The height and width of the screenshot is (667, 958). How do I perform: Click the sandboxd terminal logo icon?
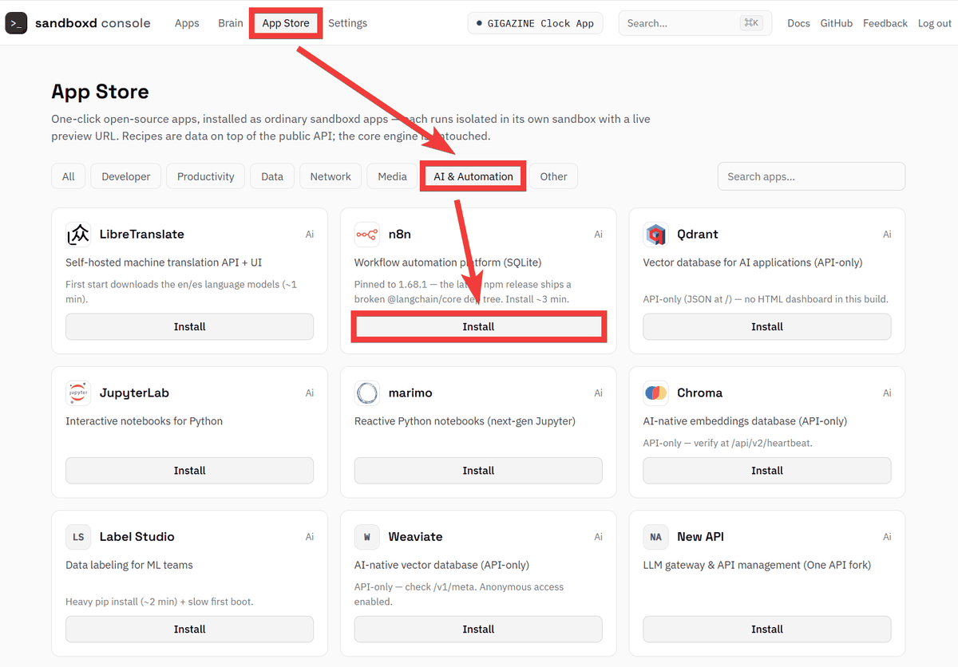click(x=16, y=23)
